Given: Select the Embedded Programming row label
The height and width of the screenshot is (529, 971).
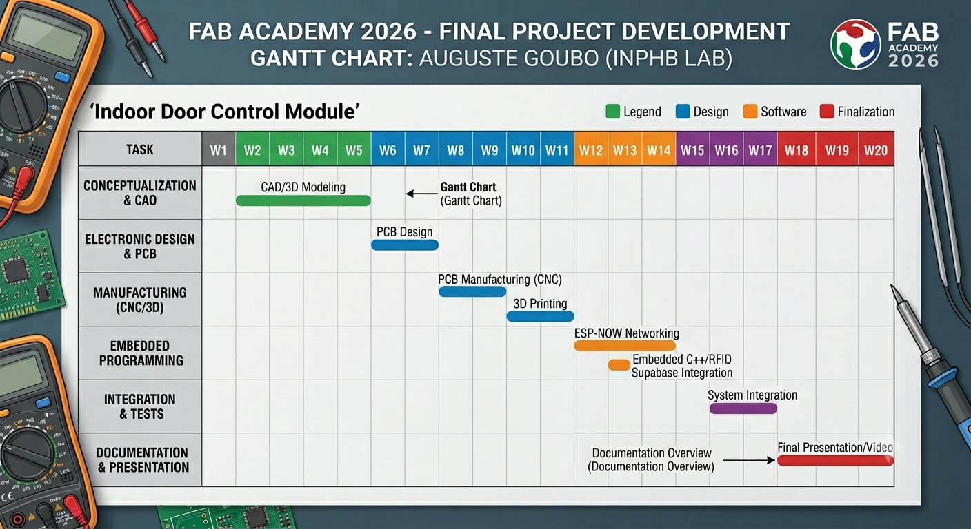Looking at the screenshot, I should tap(140, 353).
